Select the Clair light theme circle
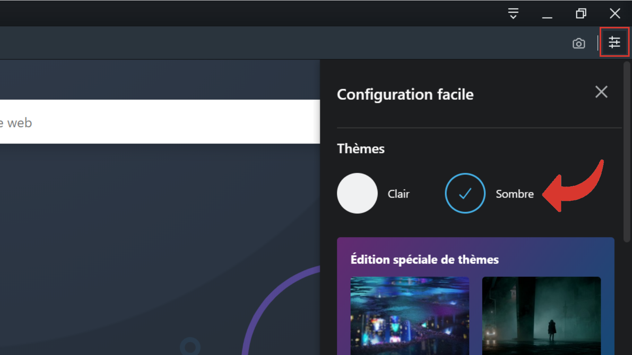 pos(357,193)
